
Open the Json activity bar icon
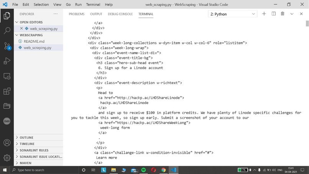[7, 121]
